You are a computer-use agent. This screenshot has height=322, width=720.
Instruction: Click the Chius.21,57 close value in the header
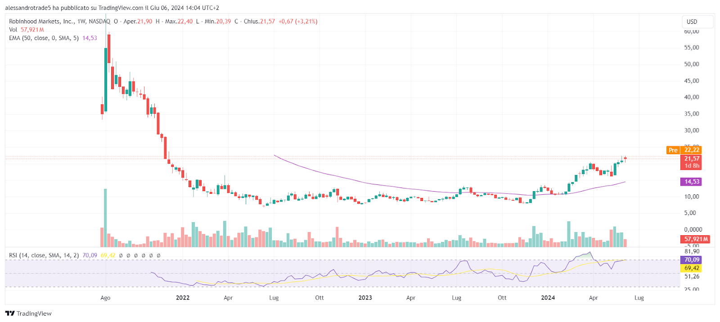259,21
